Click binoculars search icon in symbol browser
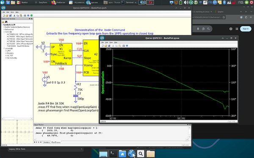The image size is (254, 158). pyautogui.click(x=6, y=22)
